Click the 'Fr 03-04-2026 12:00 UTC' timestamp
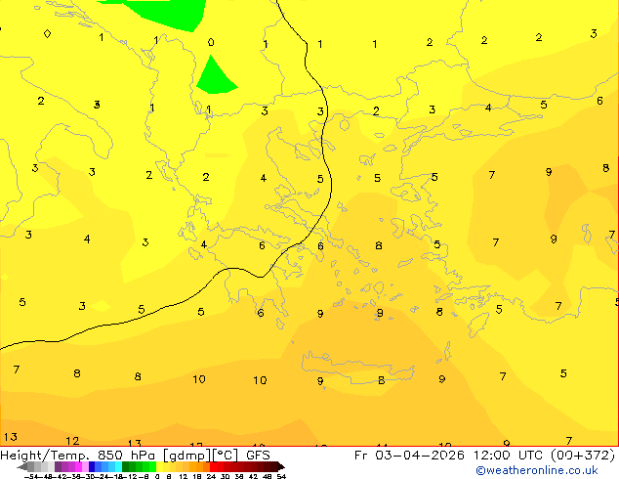This screenshot has height=479, width=619. 450,456
